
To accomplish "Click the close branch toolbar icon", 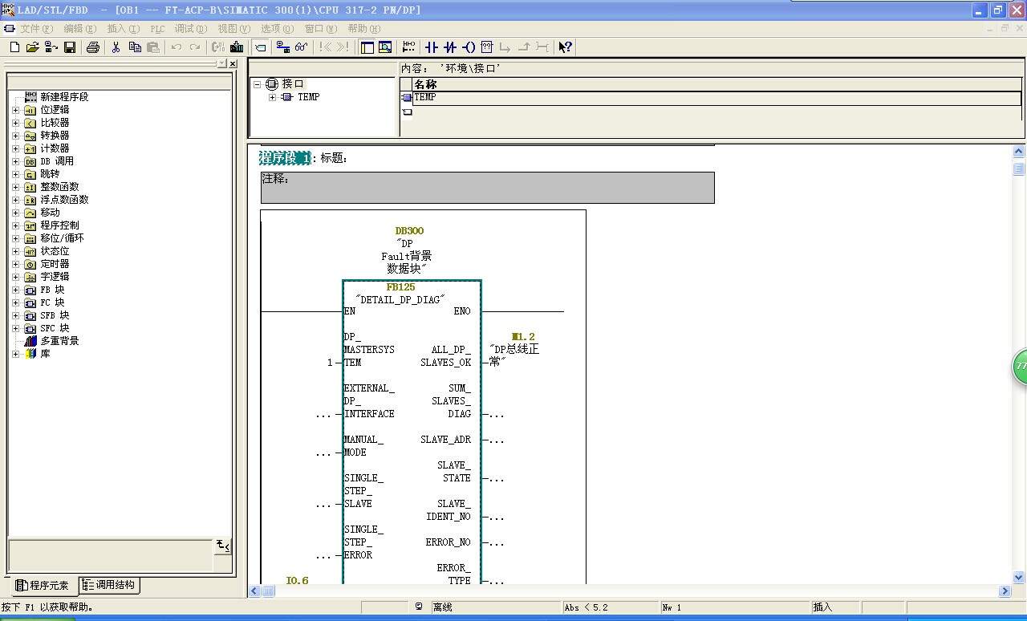I will coord(524,47).
